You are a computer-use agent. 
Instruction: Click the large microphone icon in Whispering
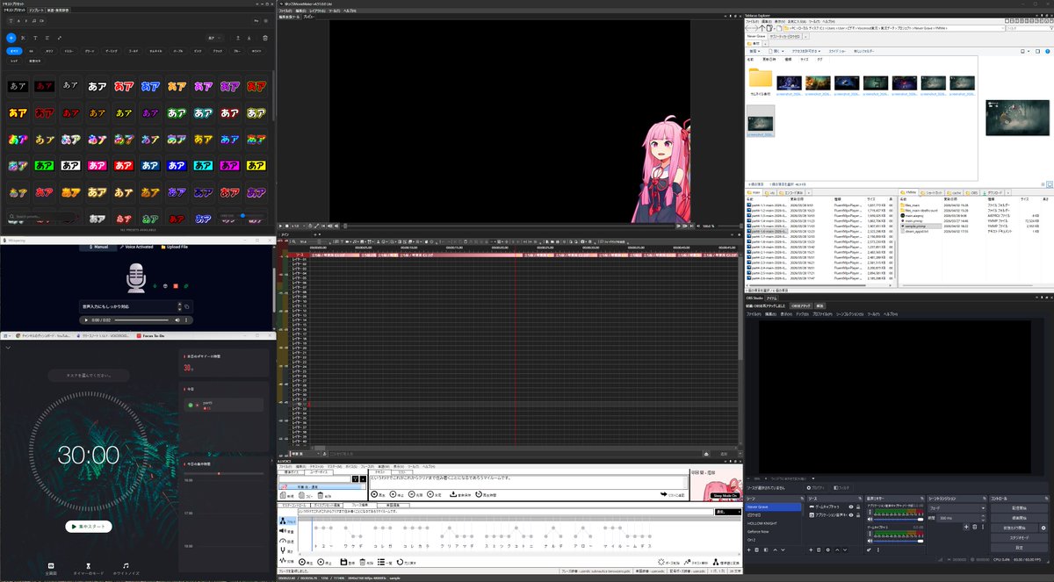tap(136, 278)
